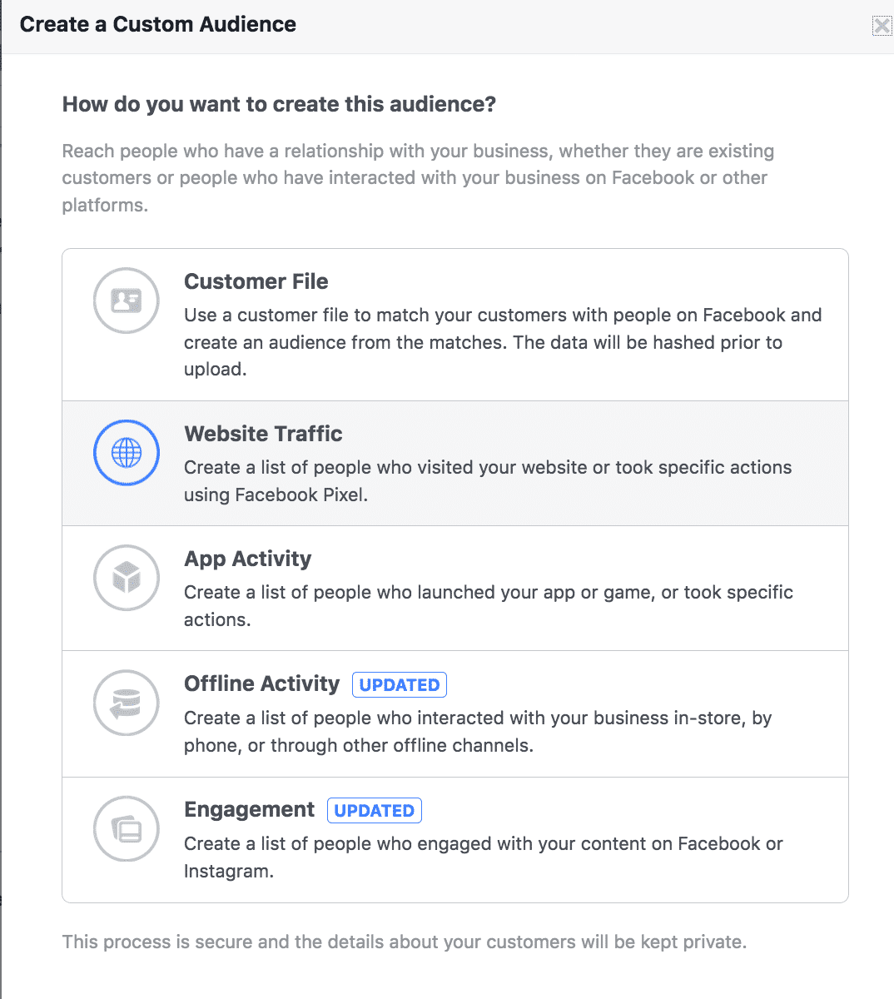Select the Website Traffic globe icon
This screenshot has width=894, height=999.
click(x=127, y=453)
